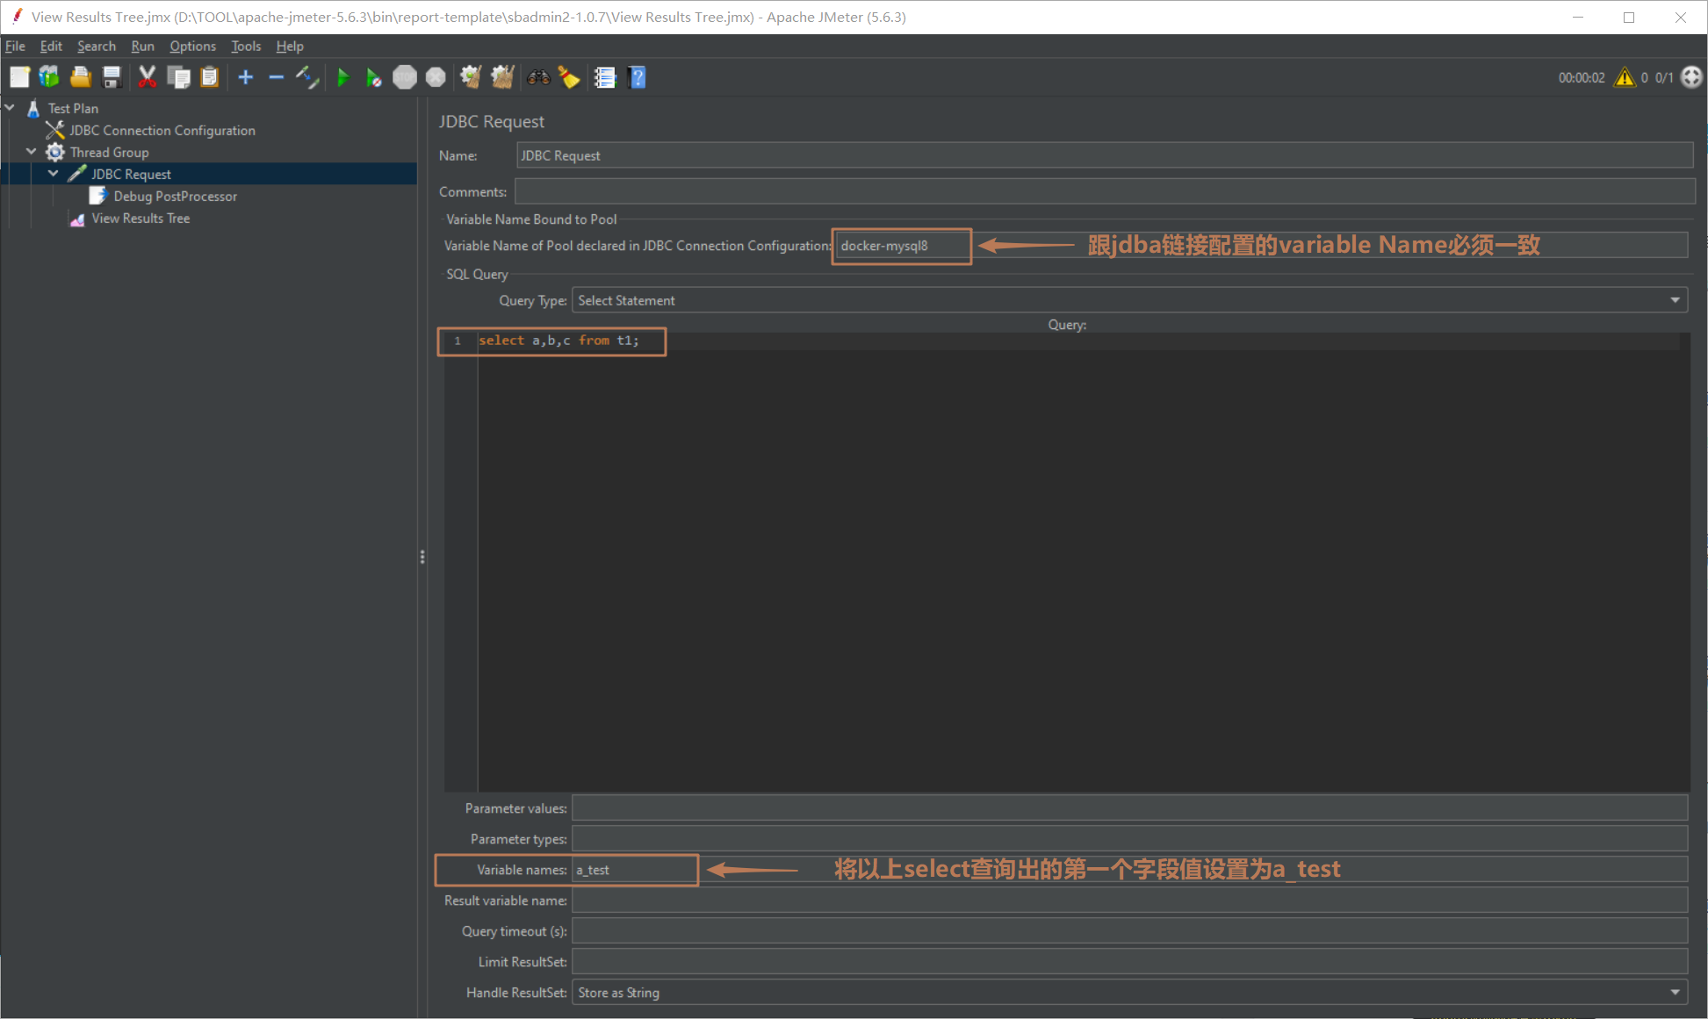
Task: Collapse the Thread Group tree node
Action: (x=32, y=152)
